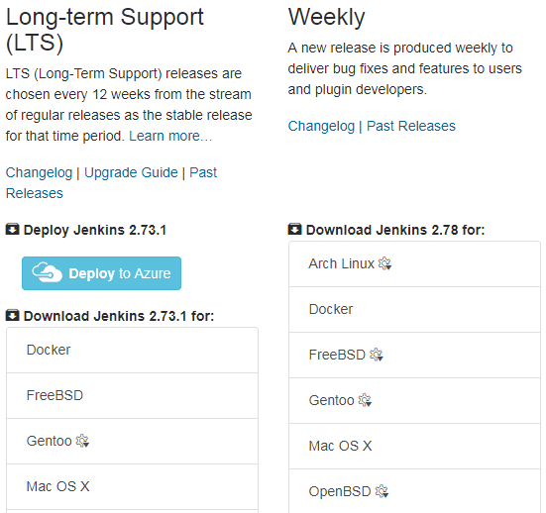The image size is (546, 513).
Task: Select Docker in the LTS download list
Action: pyautogui.click(x=133, y=351)
